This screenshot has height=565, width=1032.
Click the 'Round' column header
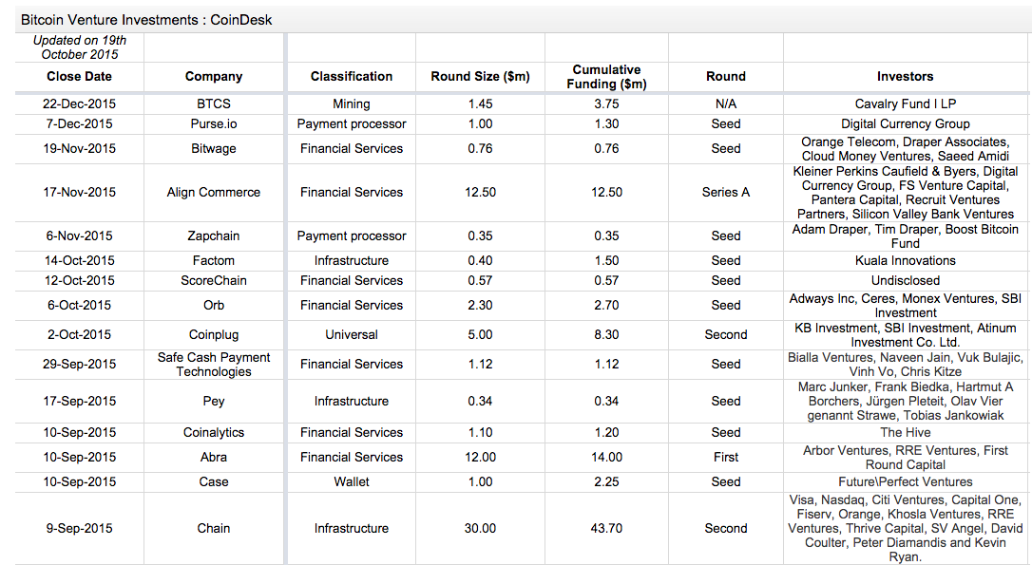coord(726,76)
